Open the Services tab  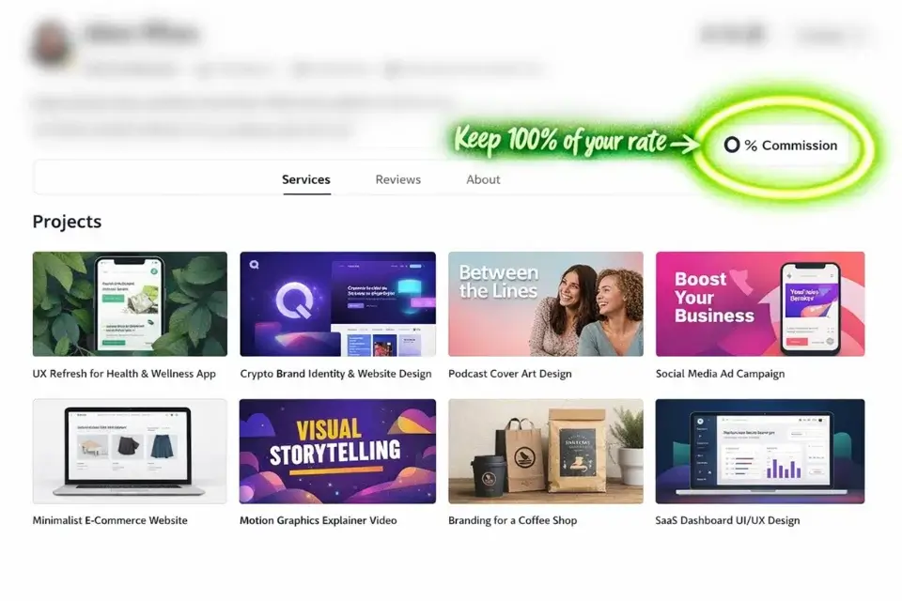(x=306, y=179)
